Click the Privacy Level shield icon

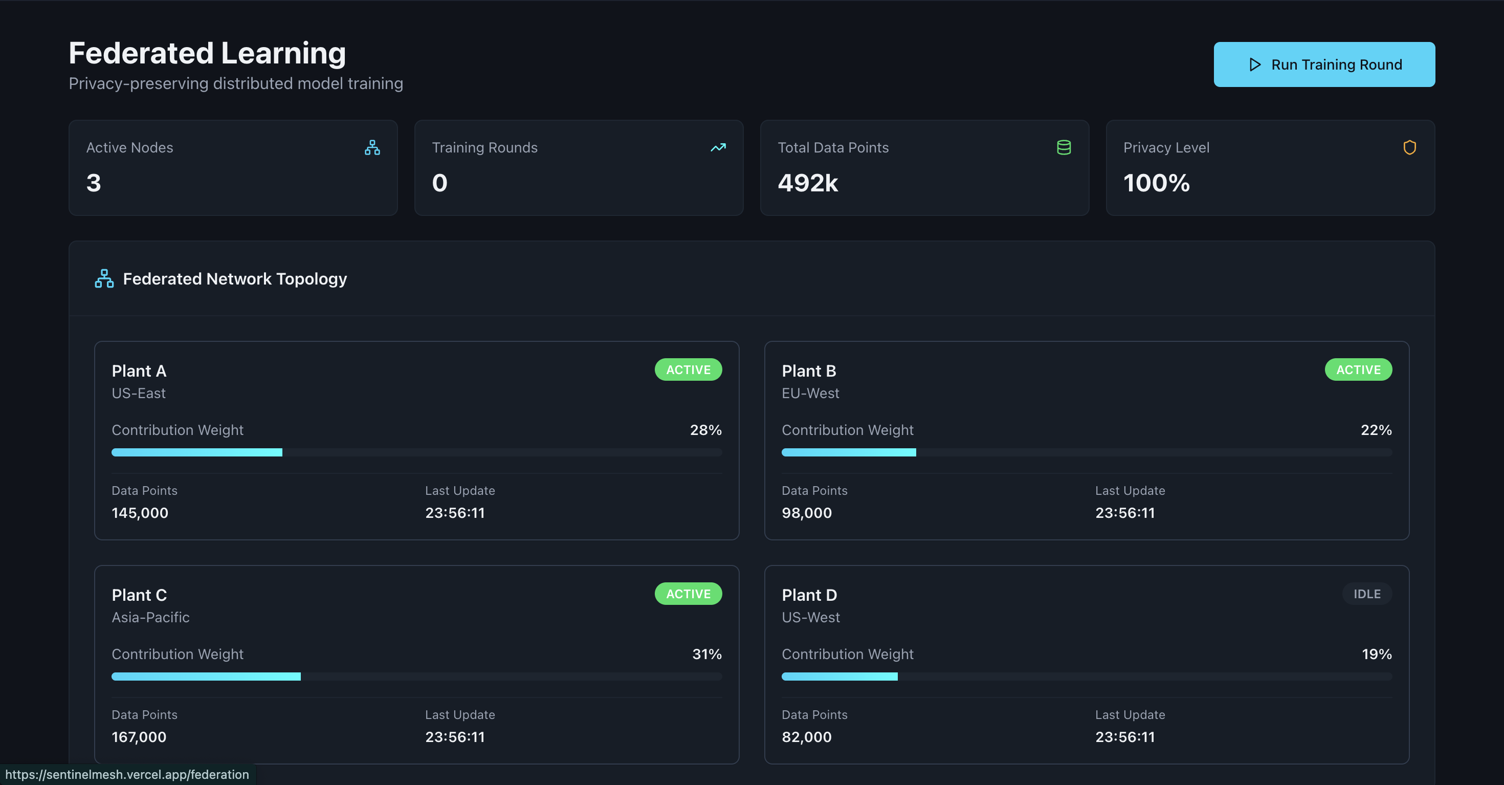[1409, 147]
